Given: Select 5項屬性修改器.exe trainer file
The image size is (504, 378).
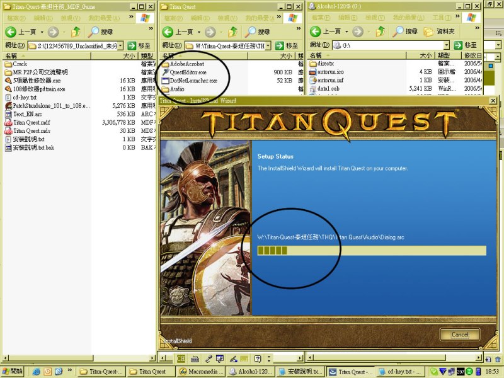Looking at the screenshot, I should coord(33,81).
